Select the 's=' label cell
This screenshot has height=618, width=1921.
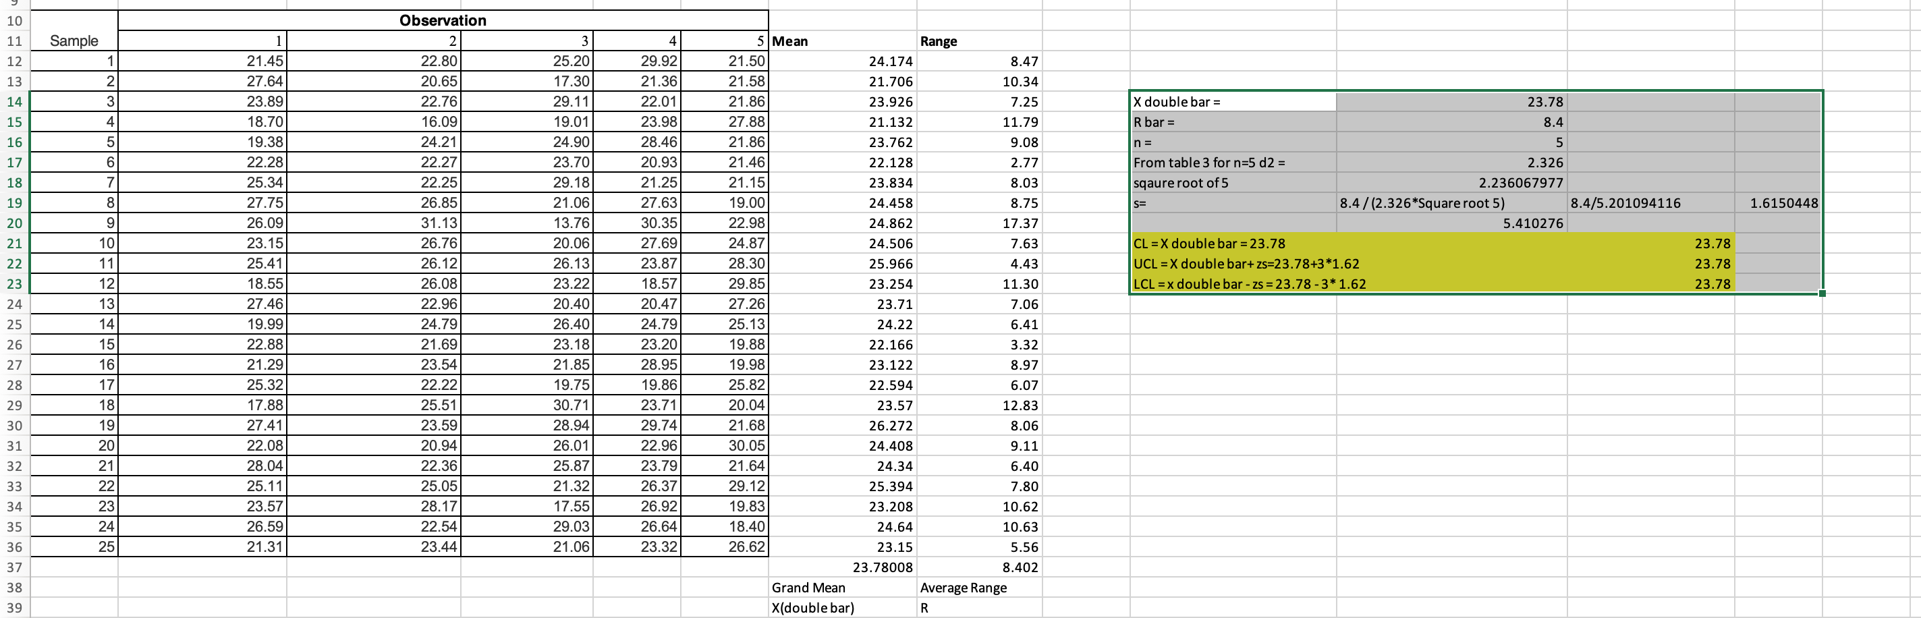[1233, 203]
